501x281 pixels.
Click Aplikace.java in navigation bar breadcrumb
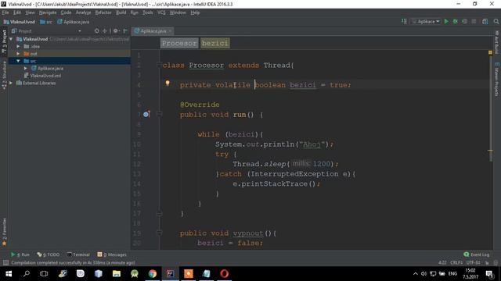click(73, 22)
